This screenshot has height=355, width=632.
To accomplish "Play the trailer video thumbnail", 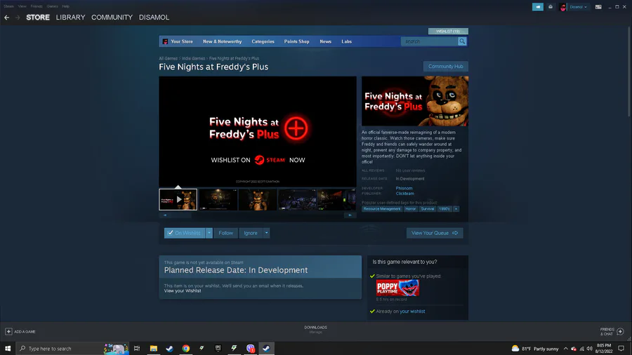I will (178, 200).
